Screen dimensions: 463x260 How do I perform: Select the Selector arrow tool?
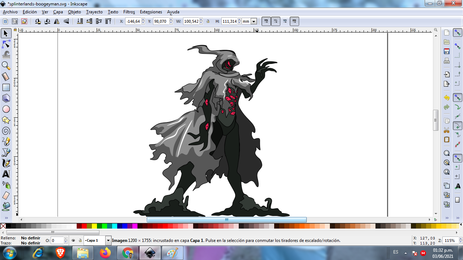click(6, 33)
